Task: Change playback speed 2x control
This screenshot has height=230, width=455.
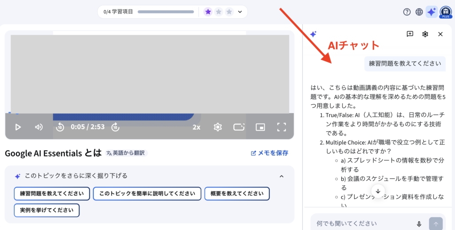Action: pos(196,127)
